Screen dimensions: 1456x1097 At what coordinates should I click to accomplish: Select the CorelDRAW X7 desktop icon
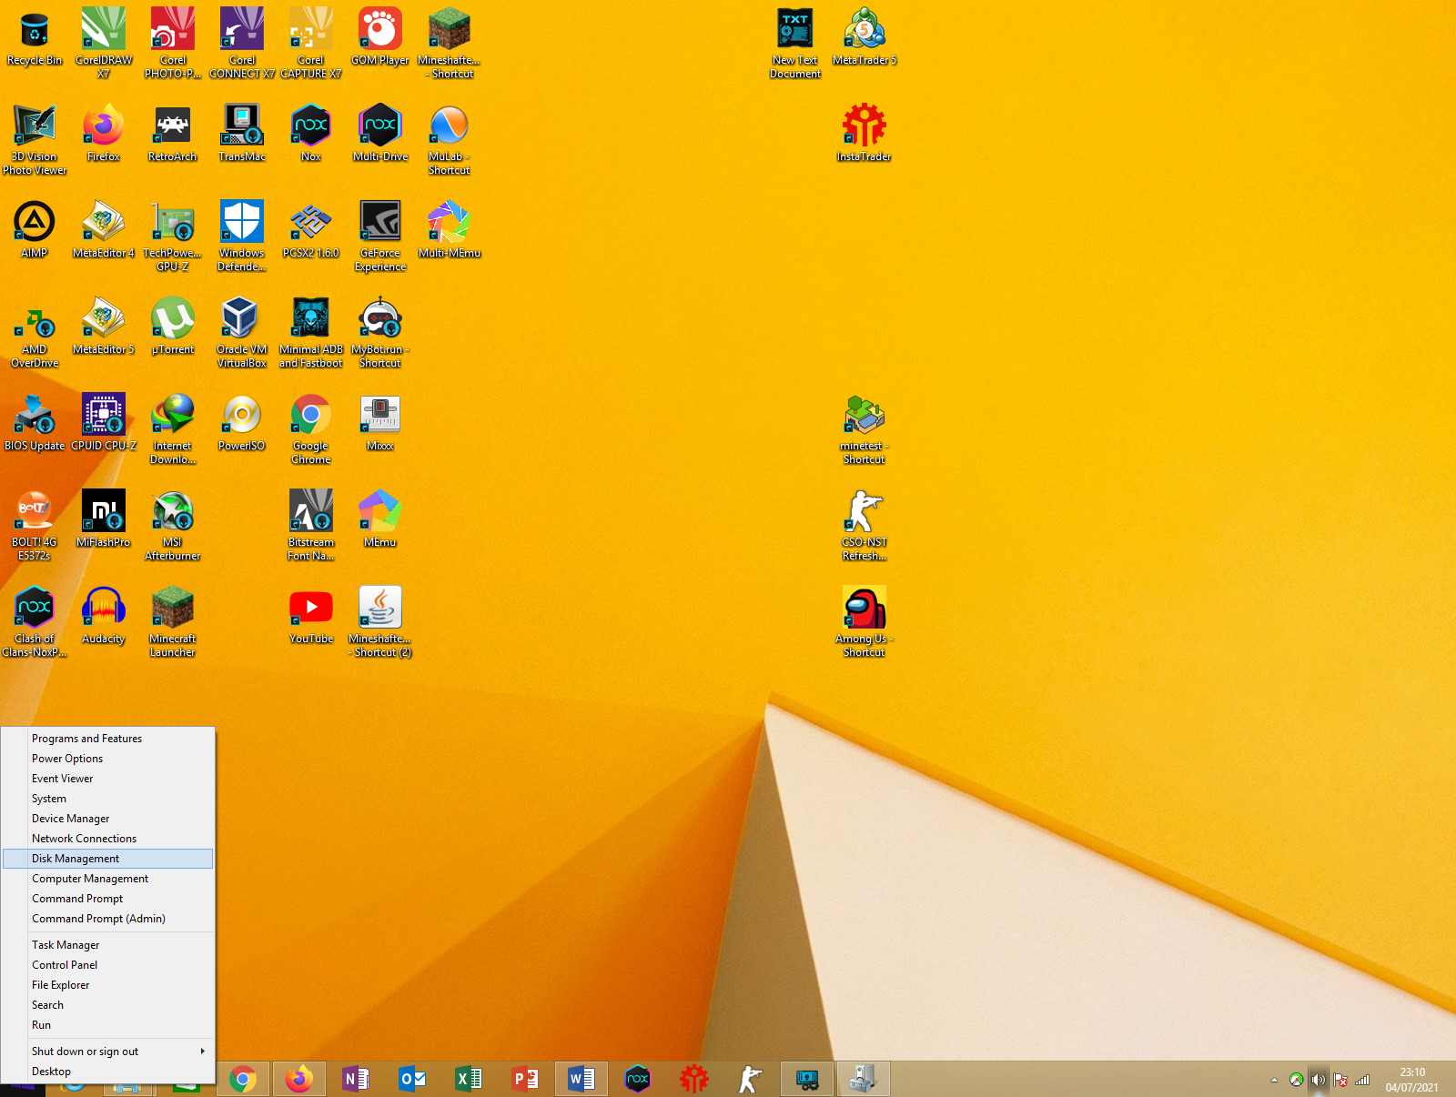tap(104, 44)
